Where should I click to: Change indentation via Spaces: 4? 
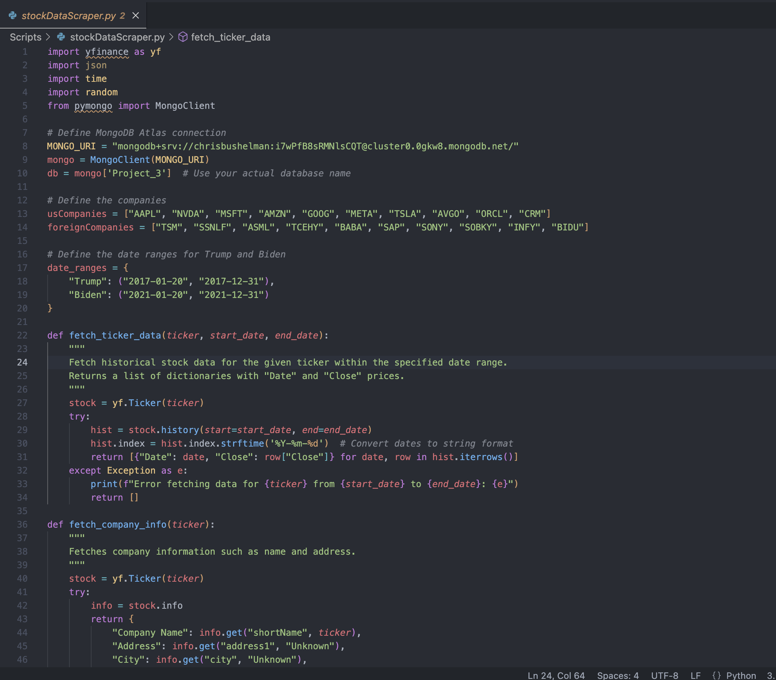click(617, 675)
